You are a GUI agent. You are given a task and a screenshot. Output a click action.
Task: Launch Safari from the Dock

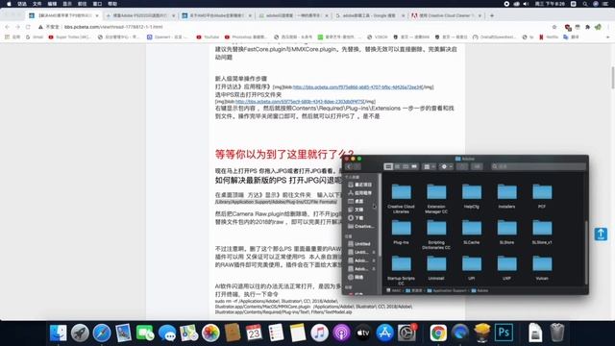(102, 334)
